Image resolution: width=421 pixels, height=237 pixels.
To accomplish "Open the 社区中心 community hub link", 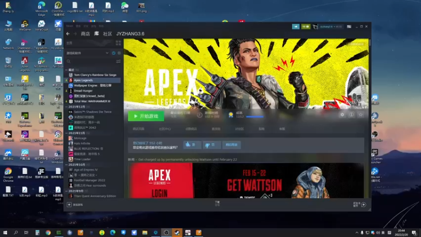I will coord(165,129).
